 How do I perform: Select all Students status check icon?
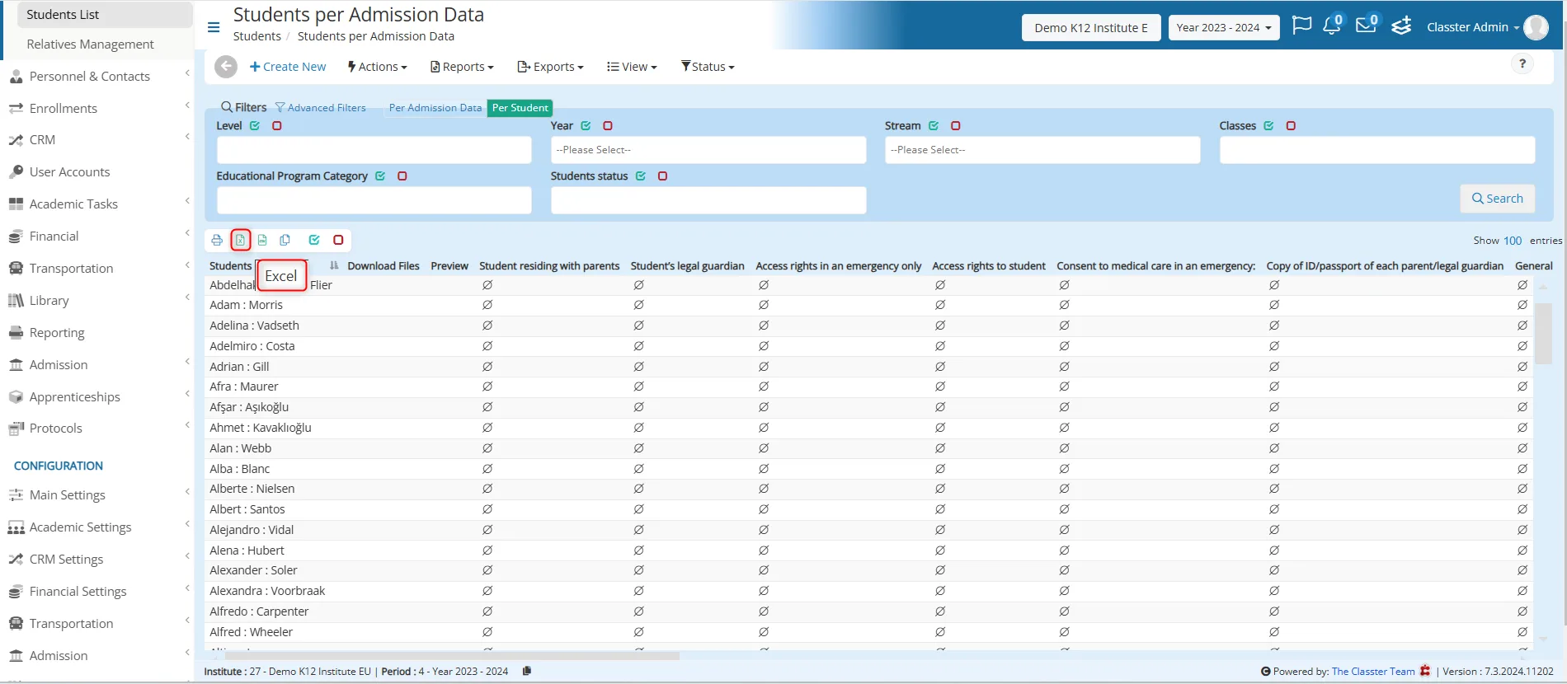(x=641, y=176)
